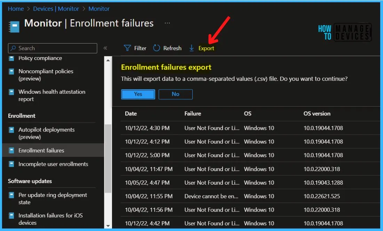Click the search magnifier icon
The height and width of the screenshot is (231, 383).
pyautogui.click(x=13, y=48)
